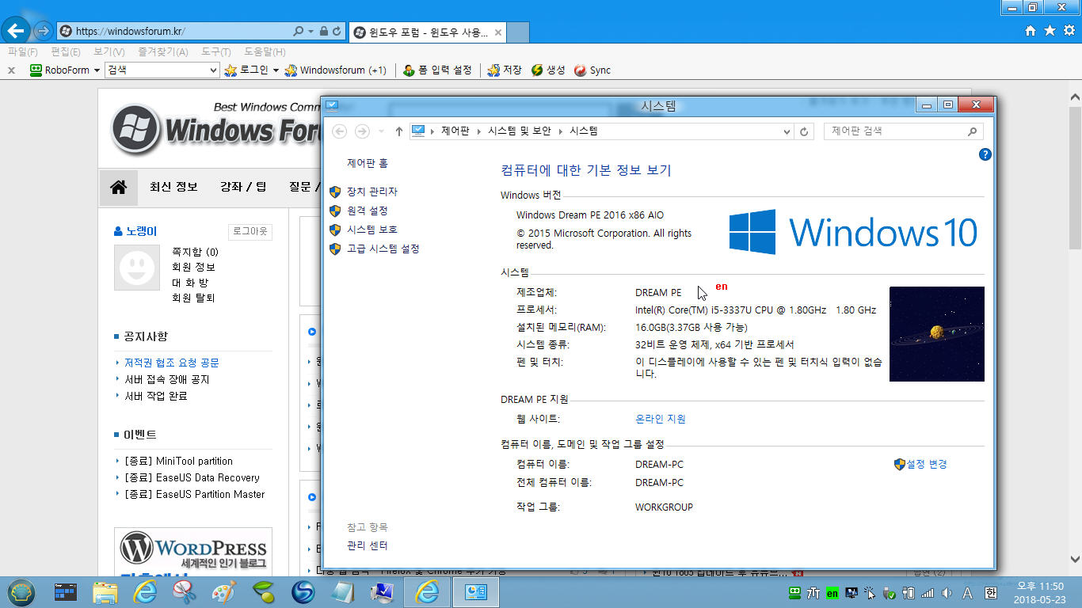1082x608 pixels.
Task: Open 장치 관리자 from the left pane
Action: click(x=372, y=192)
